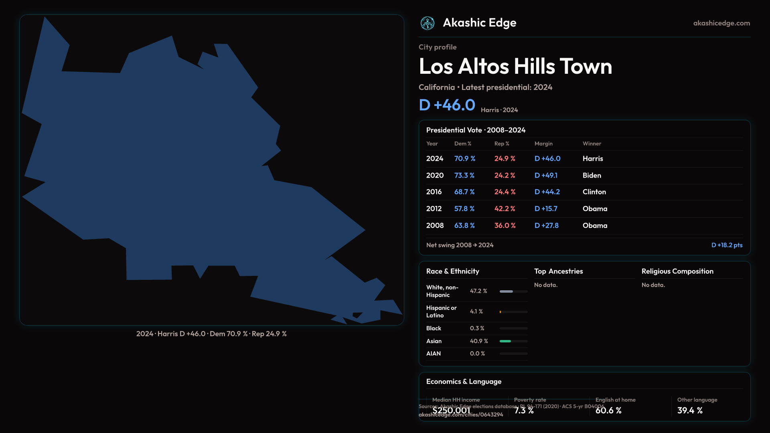Click the Top Ancestries heading

[x=558, y=271]
